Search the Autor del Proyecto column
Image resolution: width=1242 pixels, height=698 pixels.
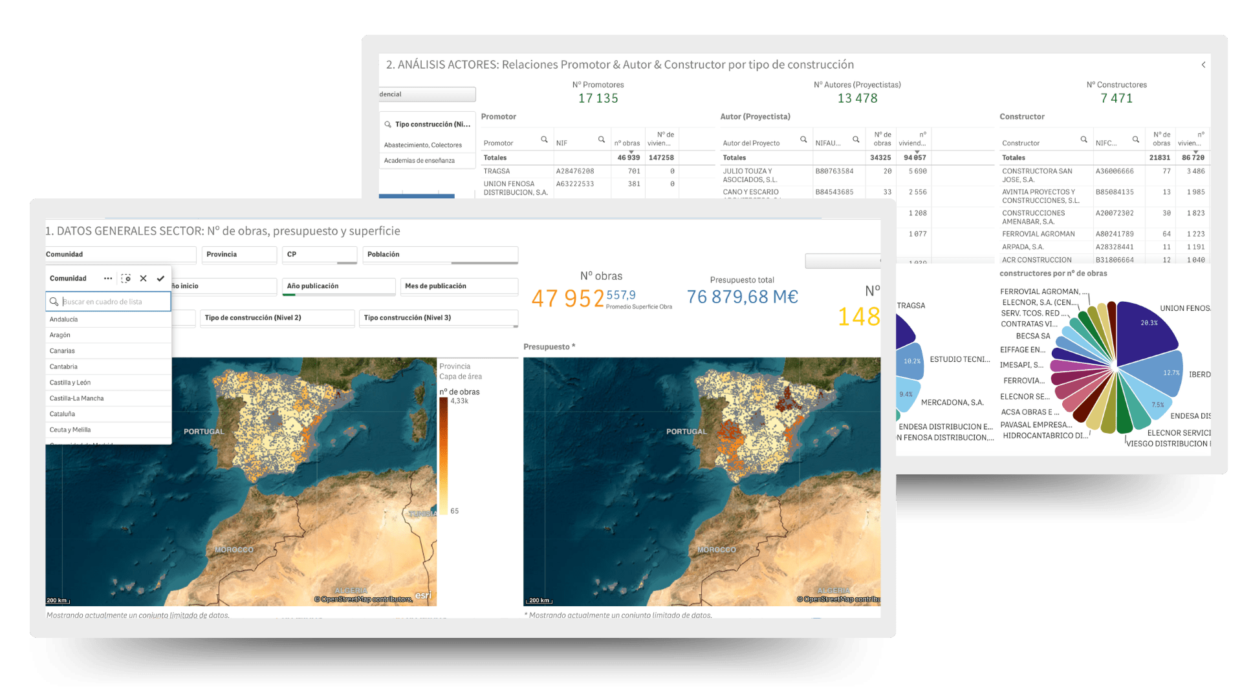[x=803, y=140]
